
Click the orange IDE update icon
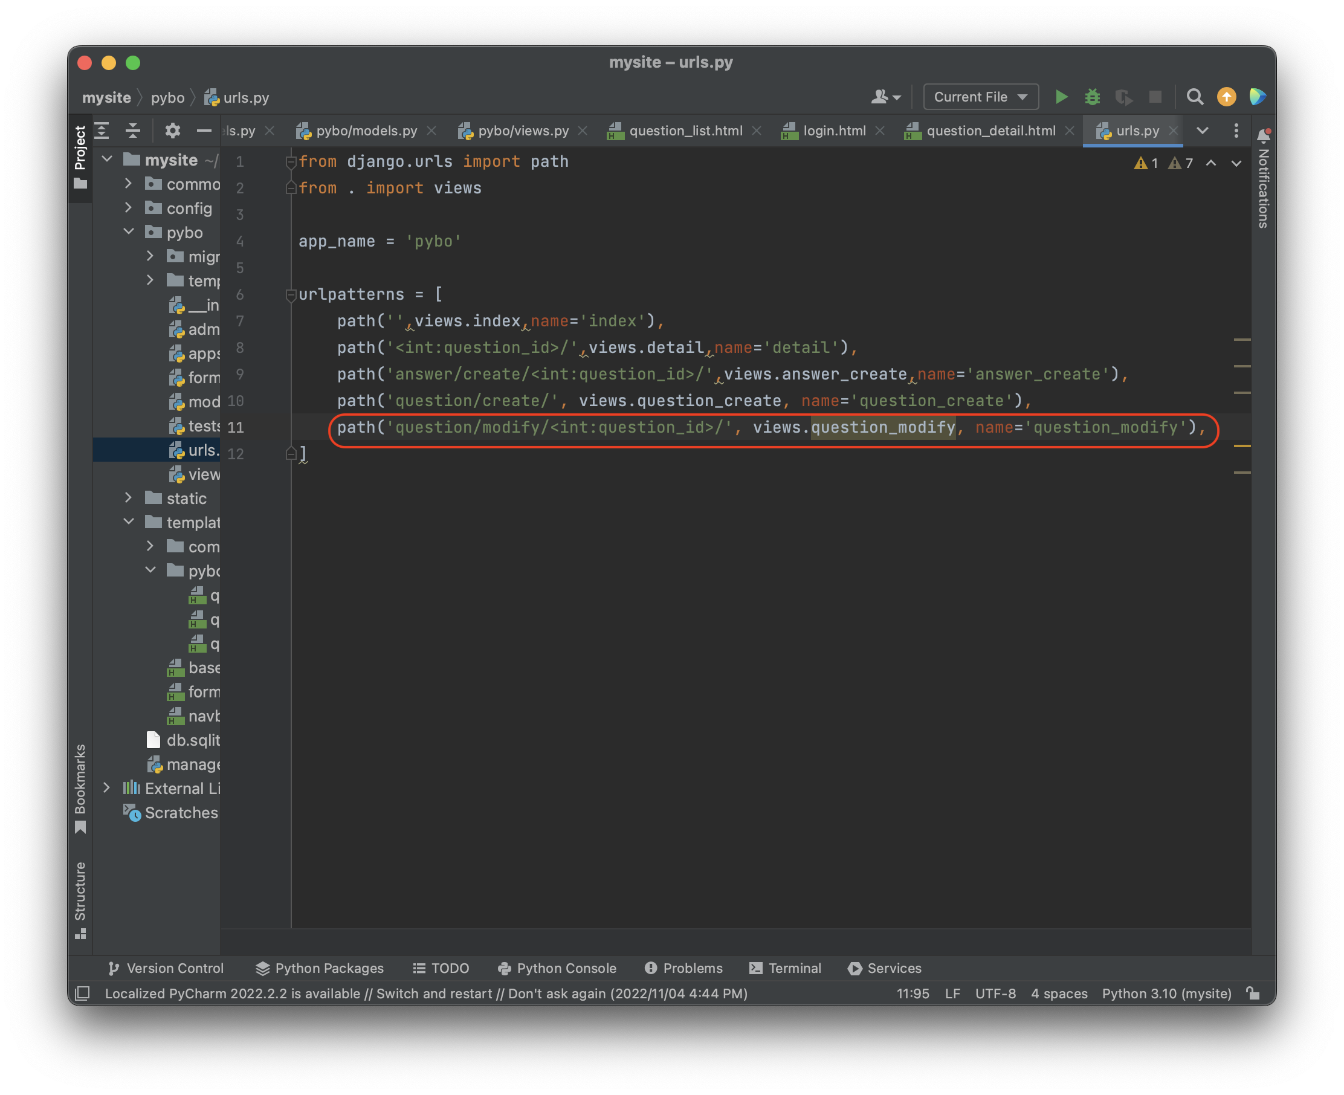point(1226,97)
